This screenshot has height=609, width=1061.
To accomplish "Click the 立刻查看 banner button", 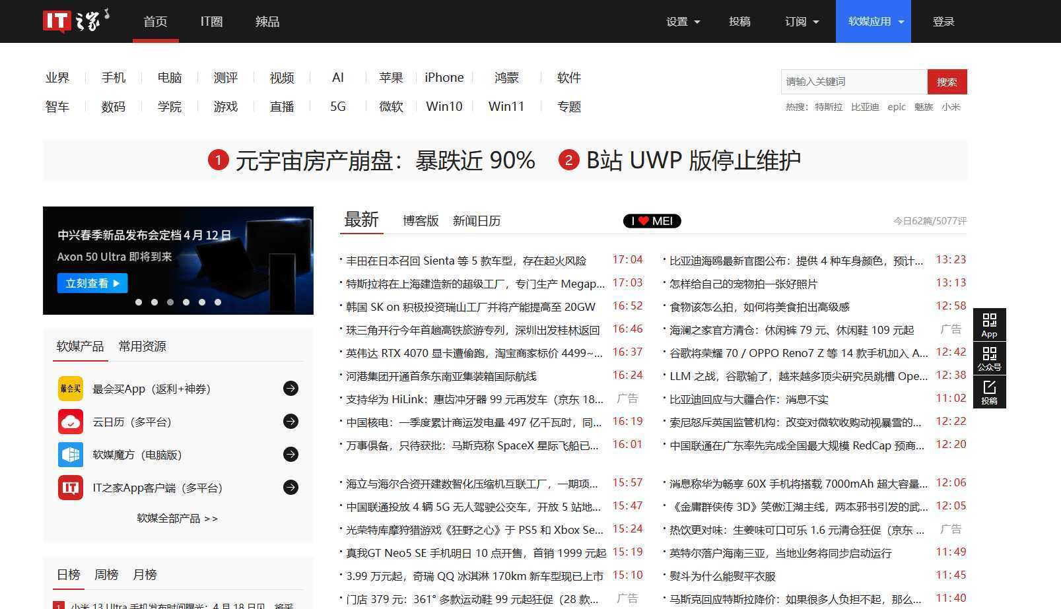I will pyautogui.click(x=92, y=283).
